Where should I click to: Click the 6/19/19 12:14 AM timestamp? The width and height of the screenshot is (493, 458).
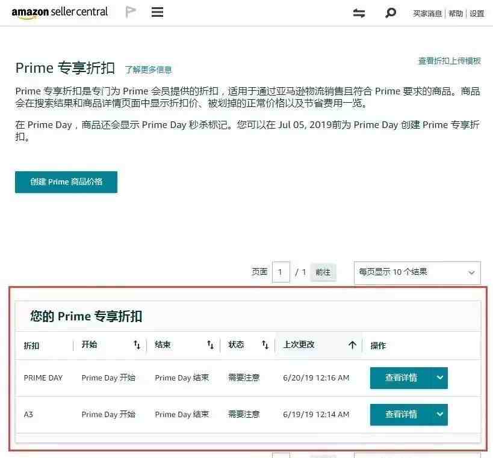(x=316, y=415)
